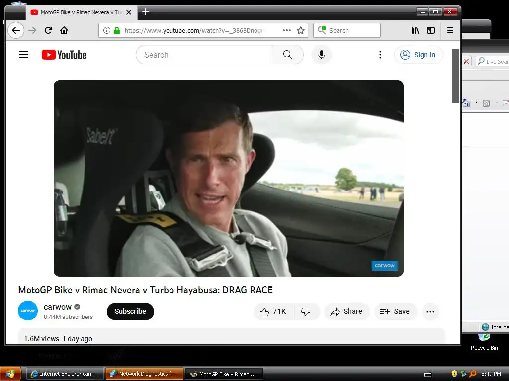Click the Firefox forward arrow
This screenshot has width=509, height=381.
(x=32, y=30)
